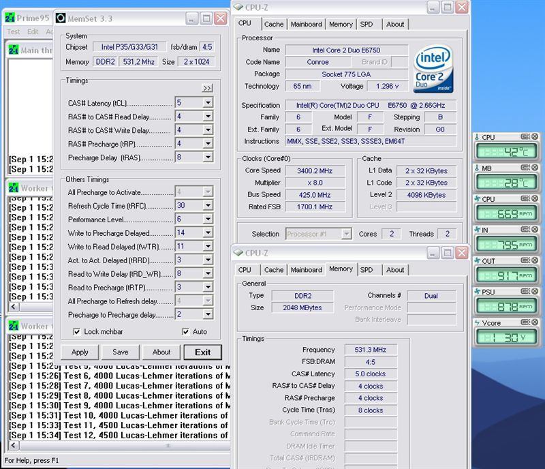The width and height of the screenshot is (545, 469).
Task: Open RAS# to CAS# Read Delay dropdown
Action: pos(208,116)
